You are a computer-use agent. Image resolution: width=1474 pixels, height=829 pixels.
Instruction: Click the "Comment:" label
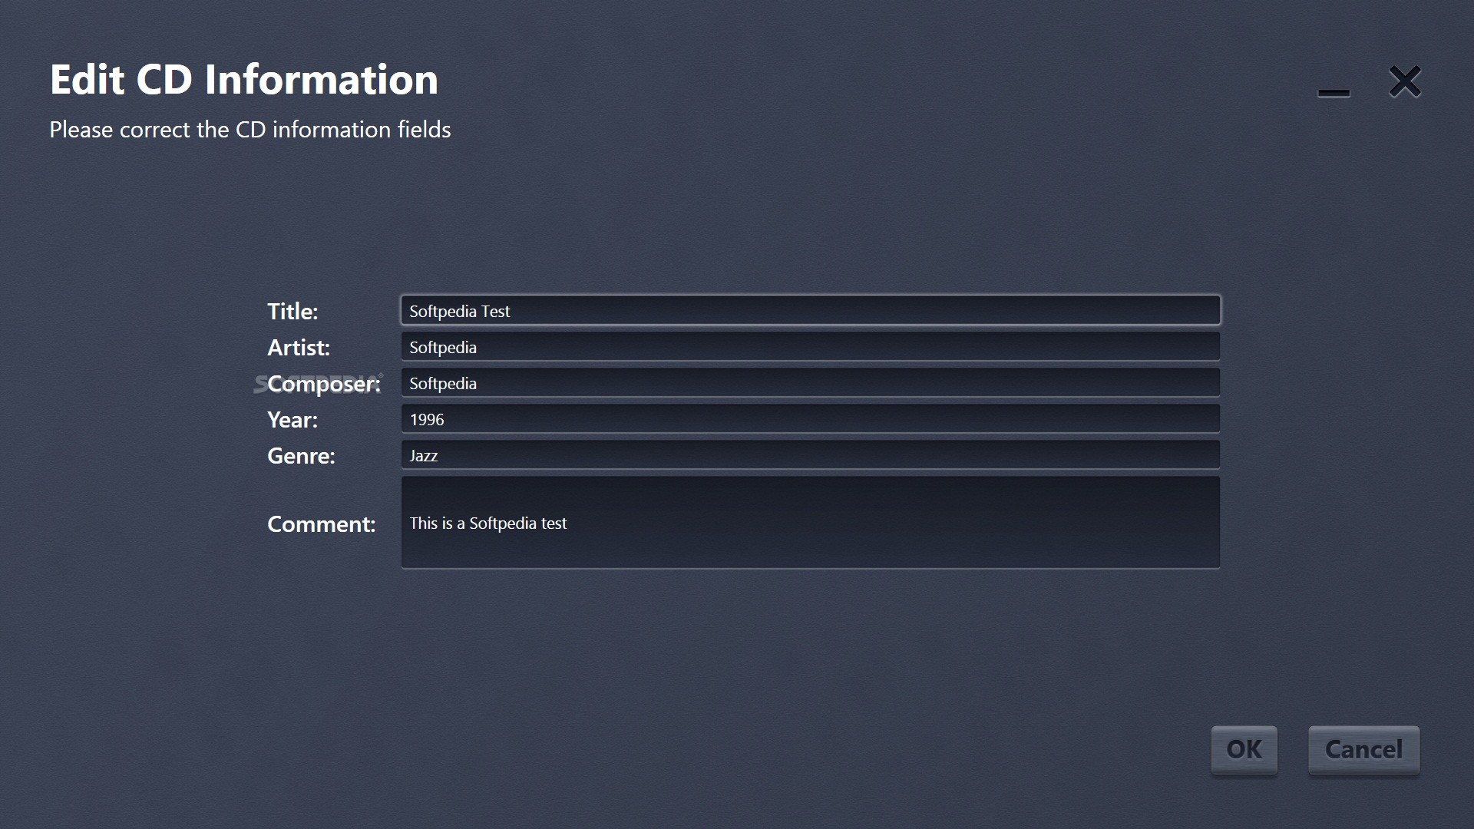322,524
